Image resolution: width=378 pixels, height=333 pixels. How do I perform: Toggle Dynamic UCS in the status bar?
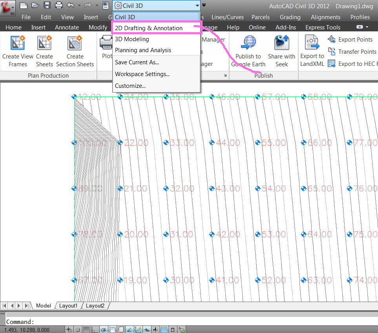tap(138, 329)
